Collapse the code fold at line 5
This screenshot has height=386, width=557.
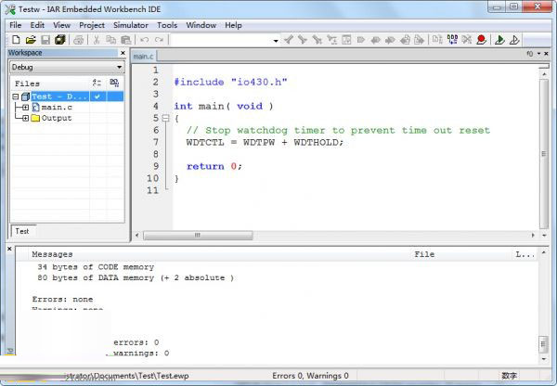click(165, 118)
